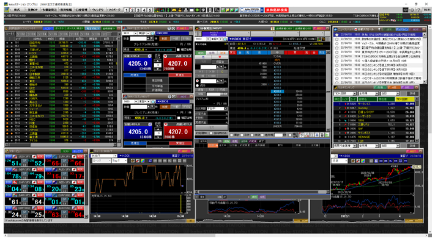The height and width of the screenshot is (244, 435).
Task: Click the ボード小 button in stock list panel
Action: [x=59, y=28]
